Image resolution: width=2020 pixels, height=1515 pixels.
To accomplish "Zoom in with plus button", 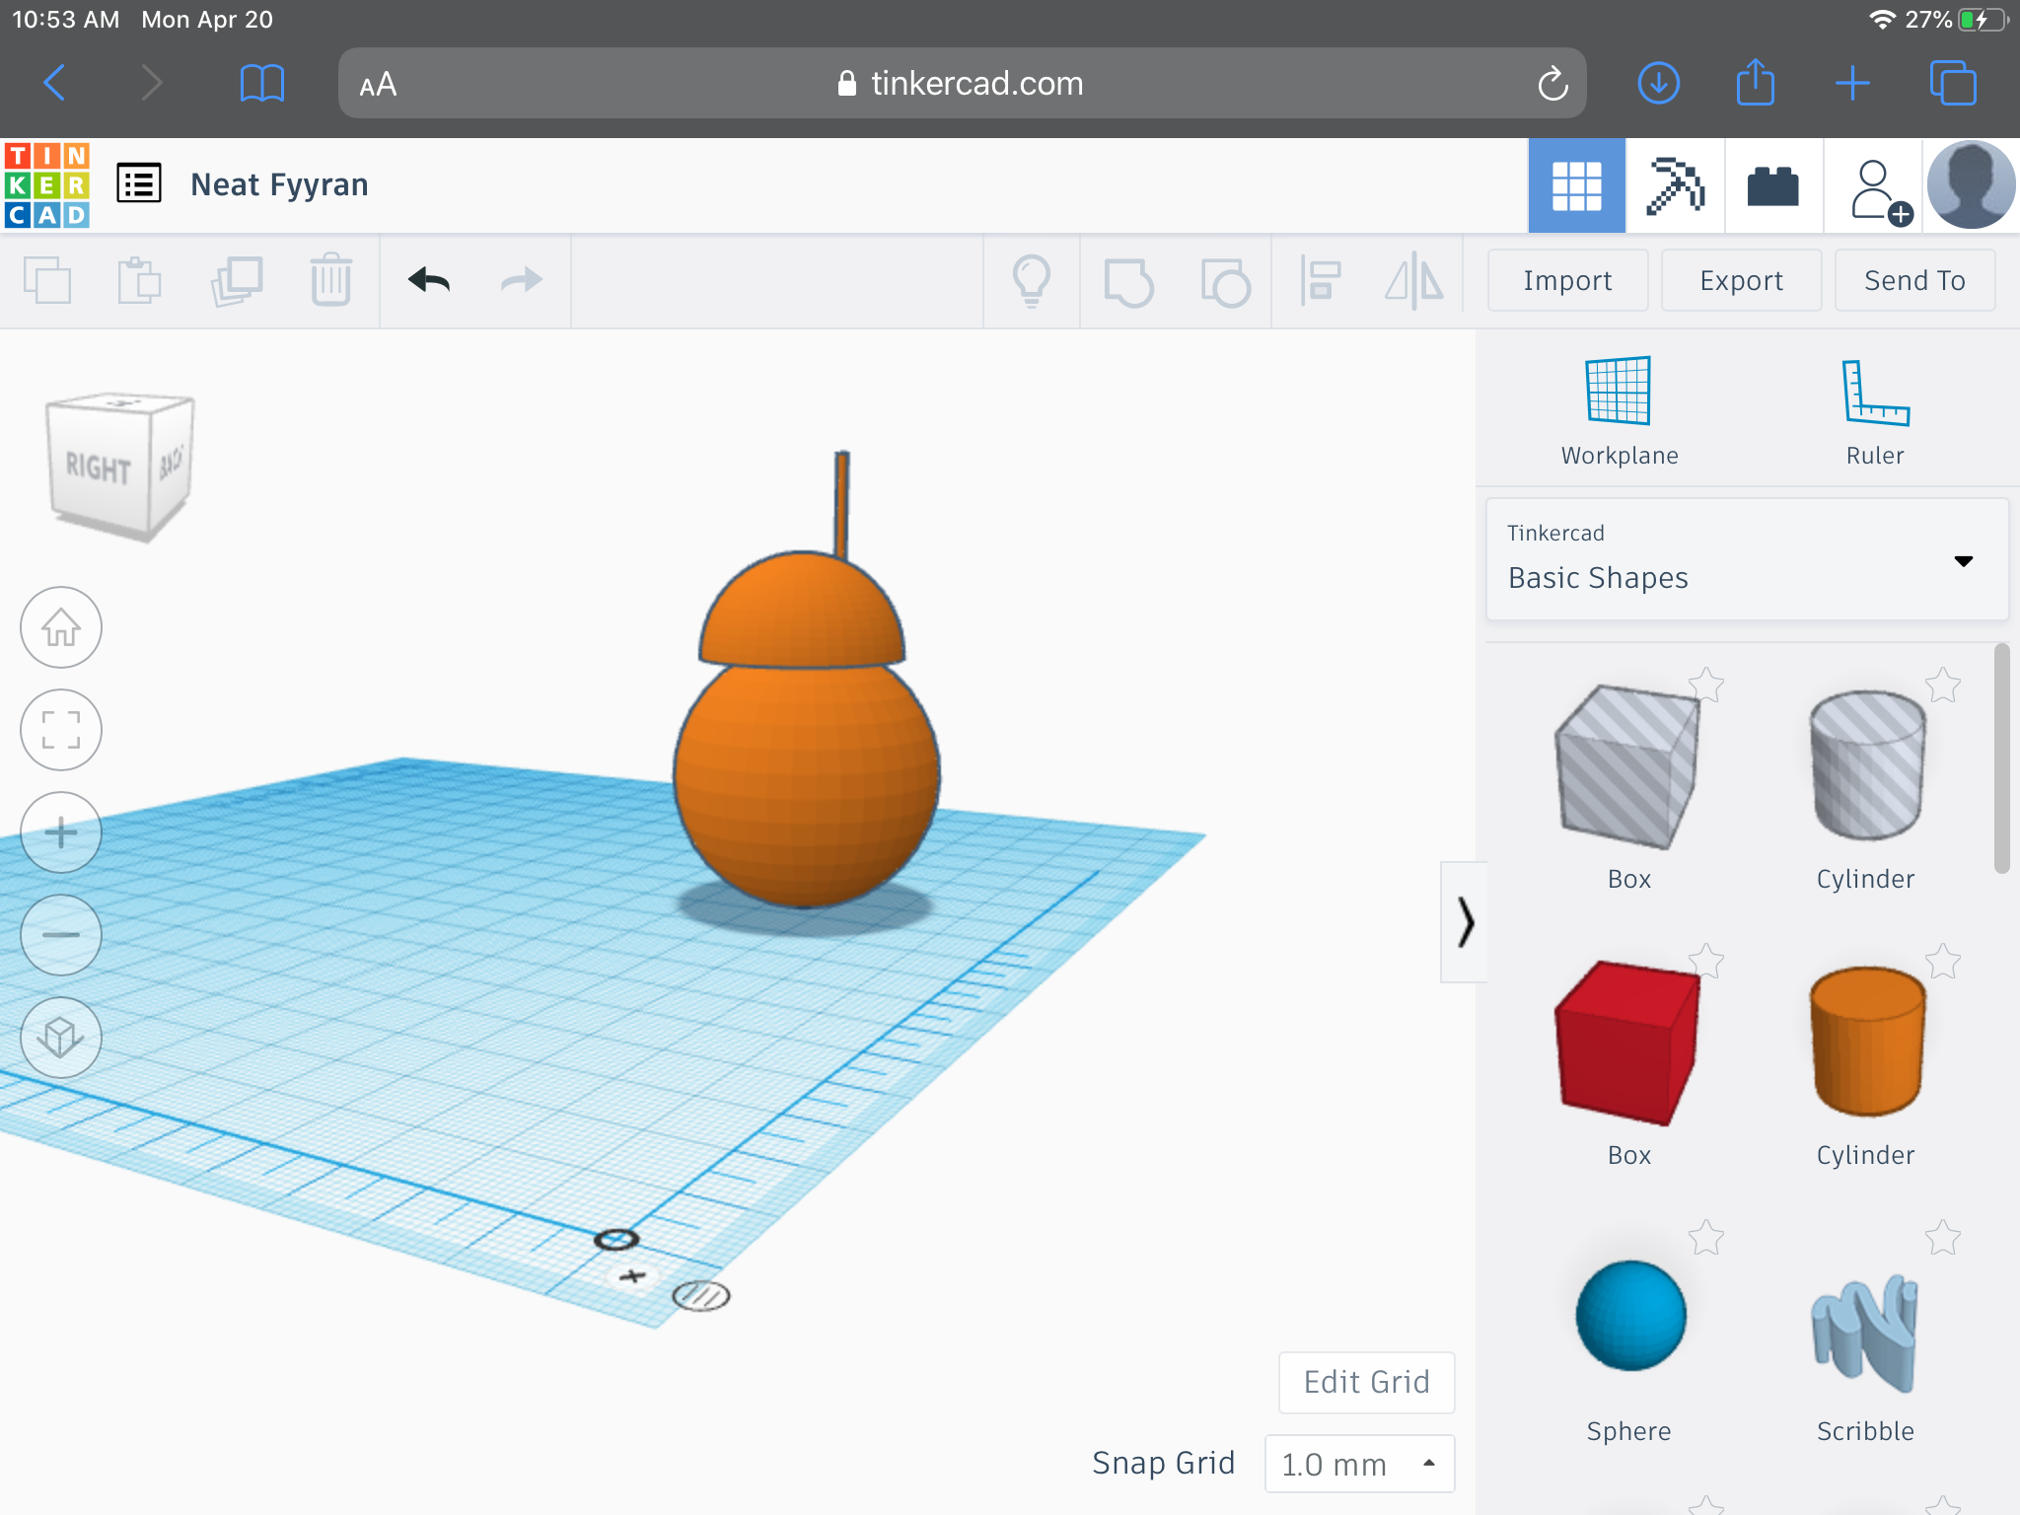I will [x=61, y=832].
